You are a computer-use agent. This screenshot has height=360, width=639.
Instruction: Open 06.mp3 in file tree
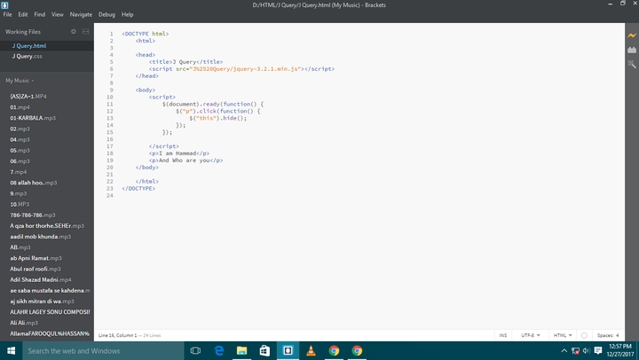[20, 161]
